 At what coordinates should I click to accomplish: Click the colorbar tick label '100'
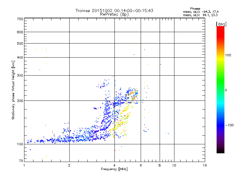[x=228, y=55]
